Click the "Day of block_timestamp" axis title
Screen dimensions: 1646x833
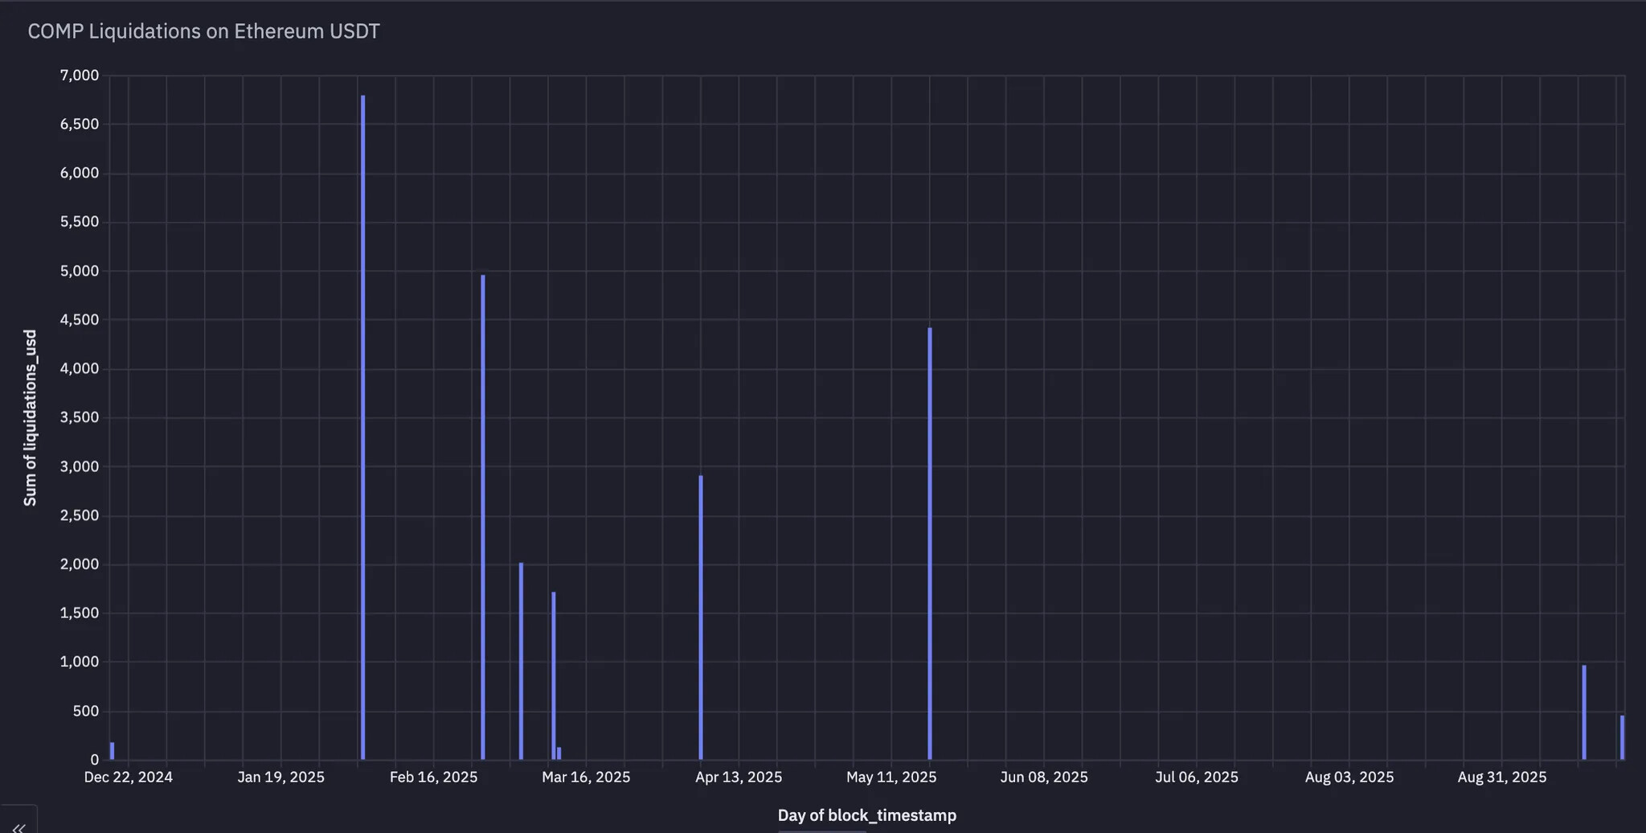(867, 815)
